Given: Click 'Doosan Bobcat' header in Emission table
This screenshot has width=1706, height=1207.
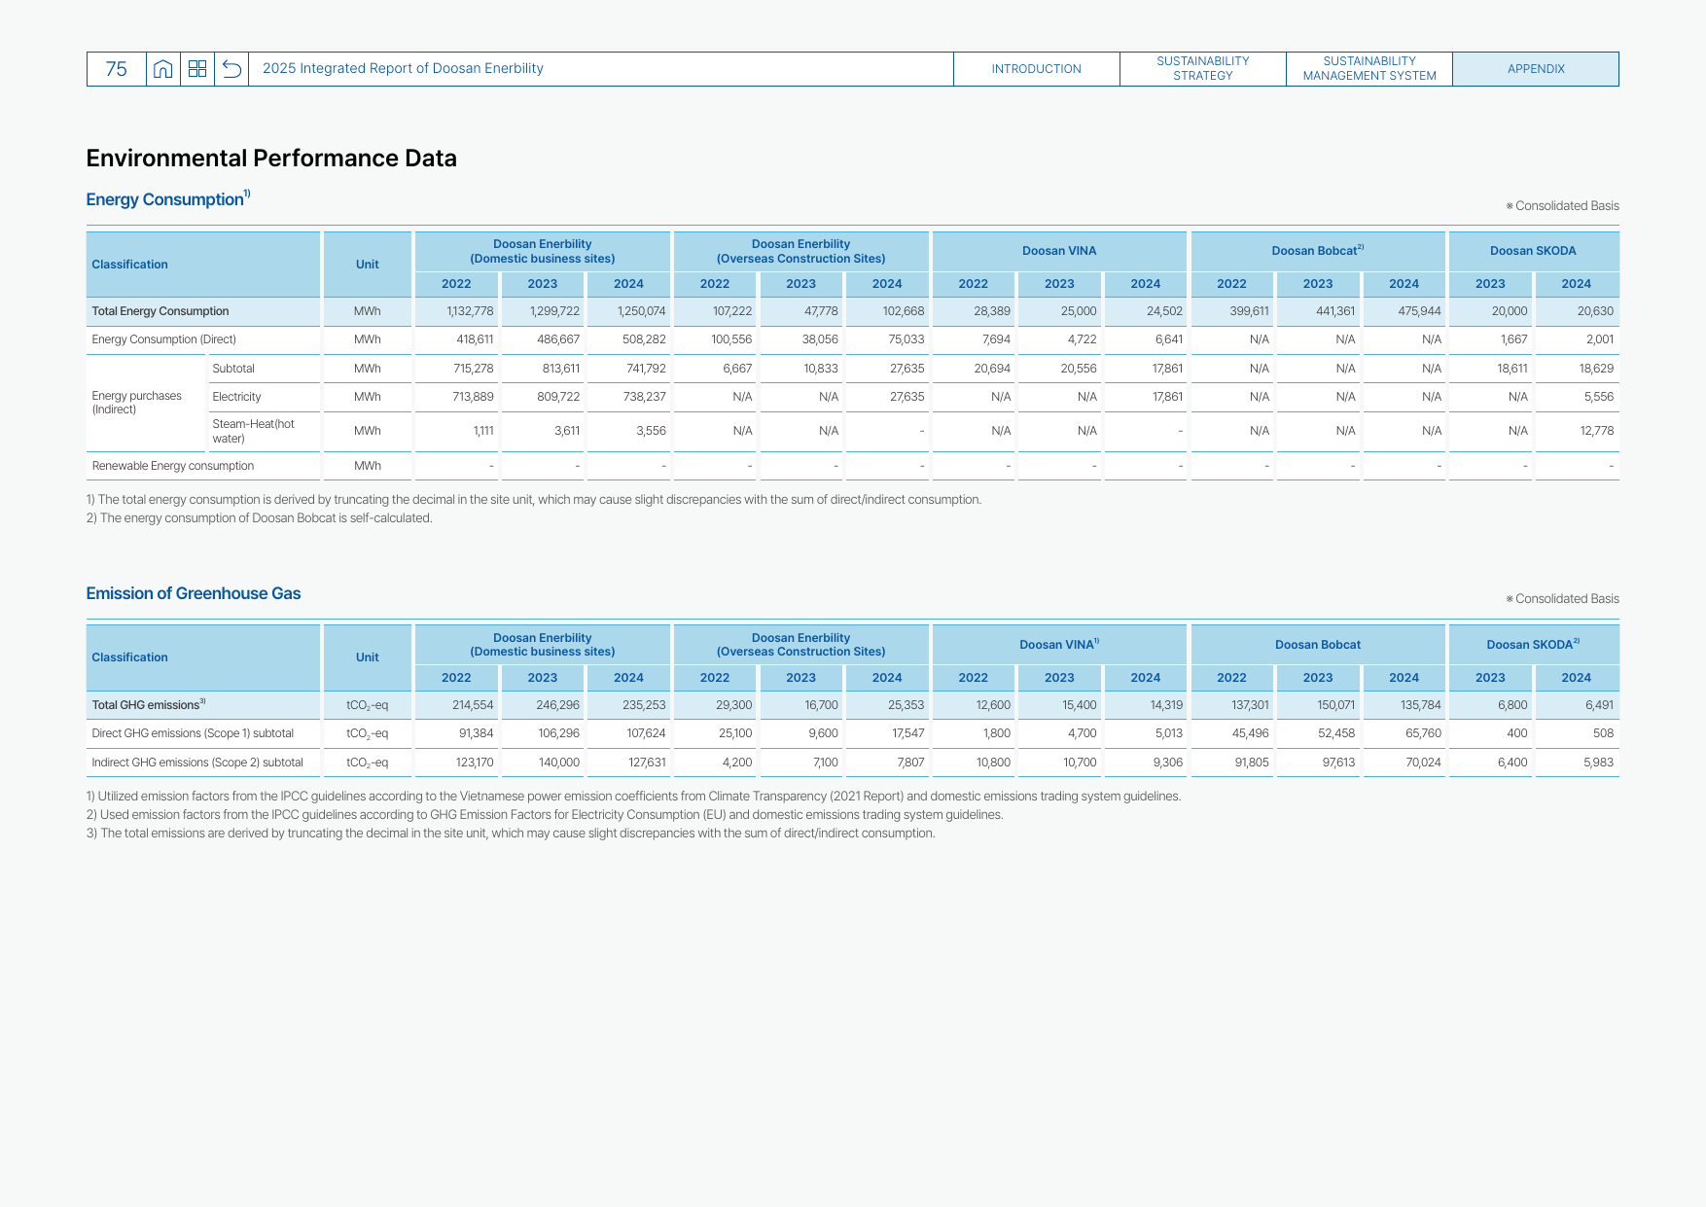Looking at the screenshot, I should pyautogui.click(x=1318, y=645).
